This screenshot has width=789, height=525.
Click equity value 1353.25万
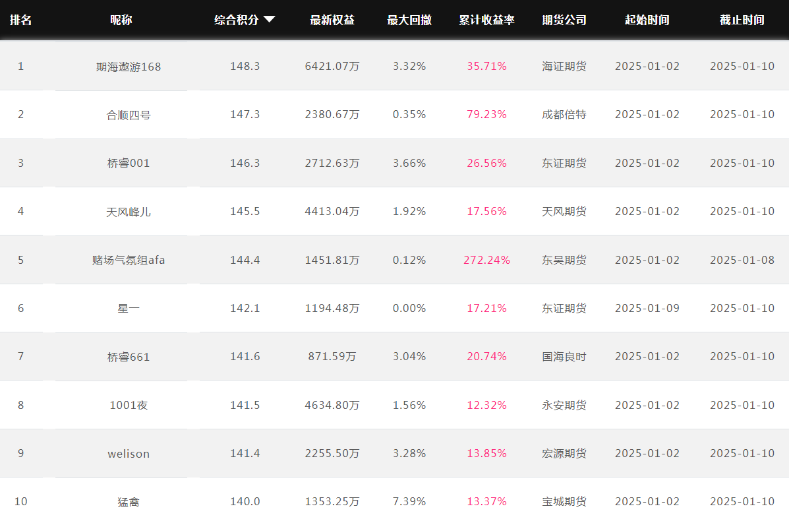point(332,502)
